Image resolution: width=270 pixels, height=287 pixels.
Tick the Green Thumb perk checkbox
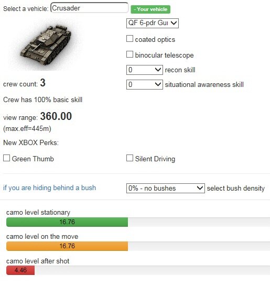pyautogui.click(x=7, y=158)
